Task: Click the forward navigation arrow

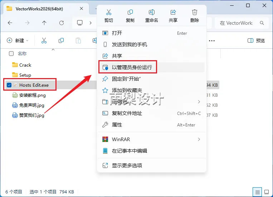Action: [x=27, y=23]
